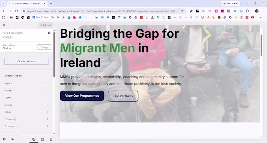Click View Pro Features button
Image resolution: width=267 pixels, height=143 pixels.
(x=26, y=61)
